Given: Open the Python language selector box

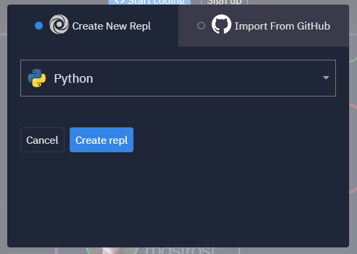Looking at the screenshot, I should click(178, 78).
